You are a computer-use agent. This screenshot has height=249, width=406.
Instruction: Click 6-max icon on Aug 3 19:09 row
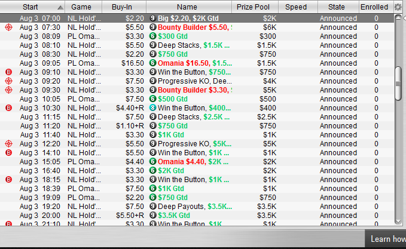(x=152, y=197)
